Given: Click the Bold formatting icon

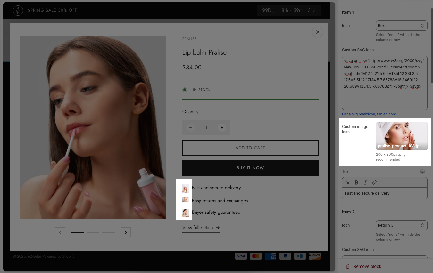Looking at the screenshot, I should point(356,182).
